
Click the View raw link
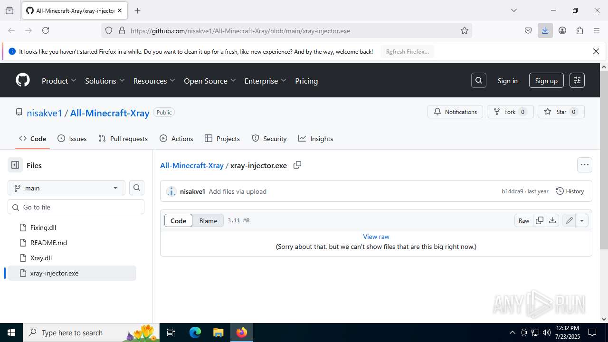(376, 237)
